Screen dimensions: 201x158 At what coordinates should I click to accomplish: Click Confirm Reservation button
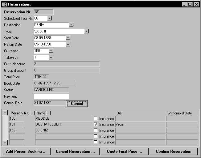(x=174, y=152)
